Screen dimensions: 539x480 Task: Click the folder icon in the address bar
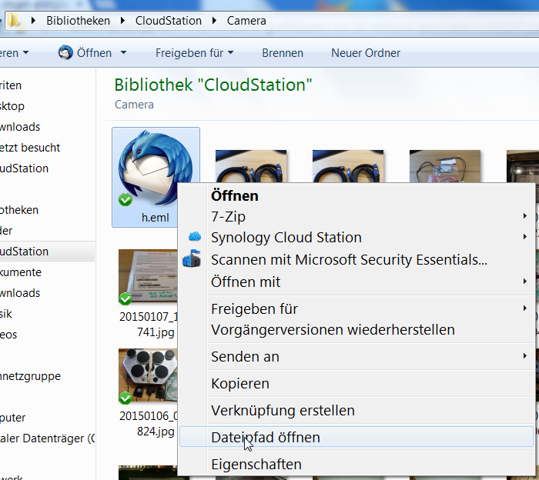[x=15, y=21]
